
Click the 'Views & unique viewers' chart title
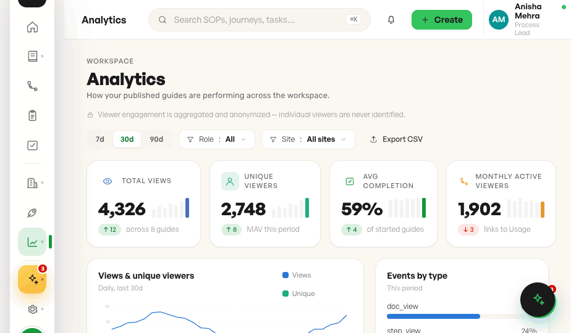tap(146, 276)
